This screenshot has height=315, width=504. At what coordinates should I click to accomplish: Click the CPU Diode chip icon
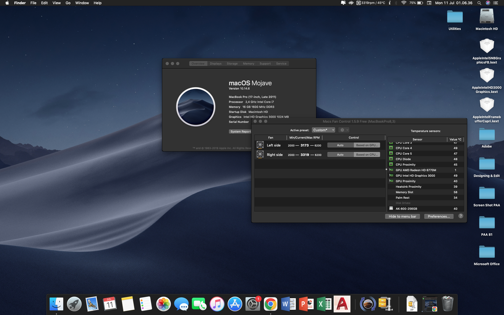(x=391, y=159)
